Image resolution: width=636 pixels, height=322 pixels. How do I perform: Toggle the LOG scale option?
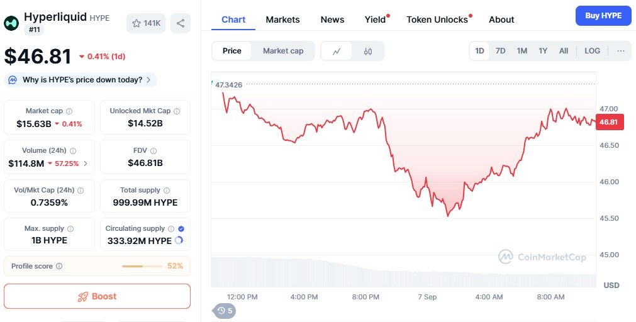tap(592, 51)
